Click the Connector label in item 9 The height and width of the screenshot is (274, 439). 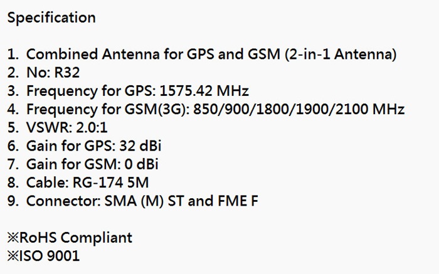tap(62, 201)
